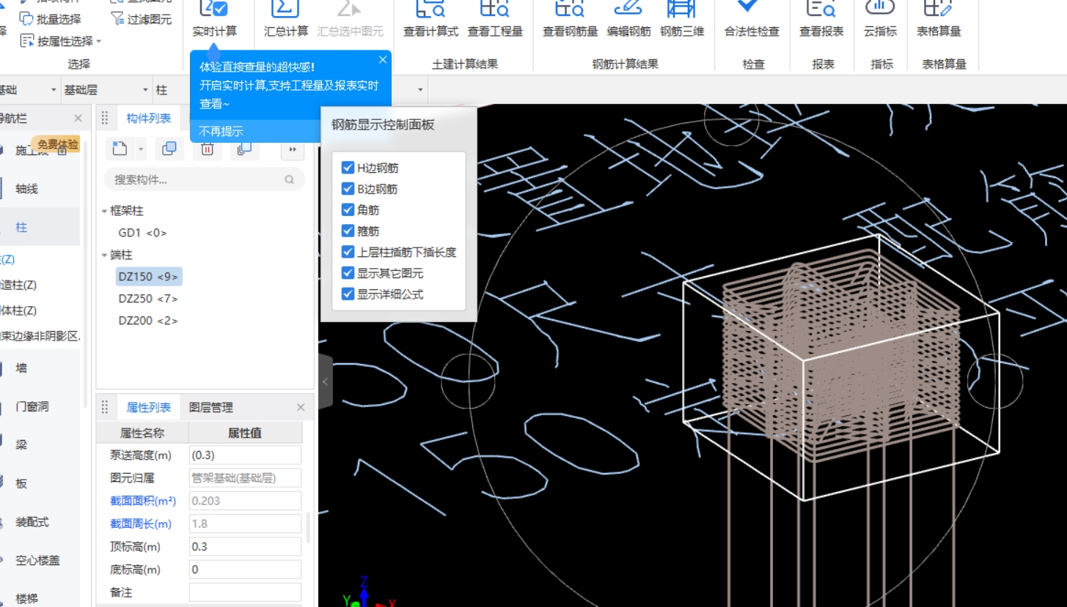Click 过滤图元 filter elements
Viewport: 1067px width, 607px height.
(142, 19)
